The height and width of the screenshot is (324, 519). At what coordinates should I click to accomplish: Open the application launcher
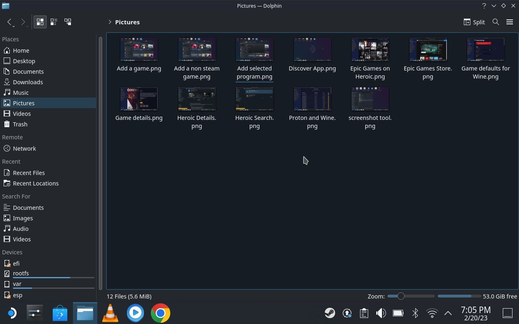[x=11, y=313]
